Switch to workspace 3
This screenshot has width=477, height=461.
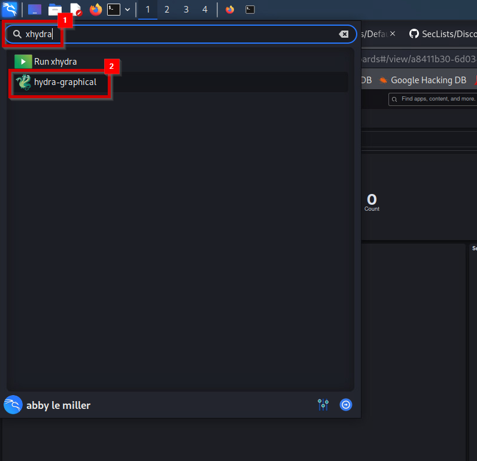click(x=186, y=10)
